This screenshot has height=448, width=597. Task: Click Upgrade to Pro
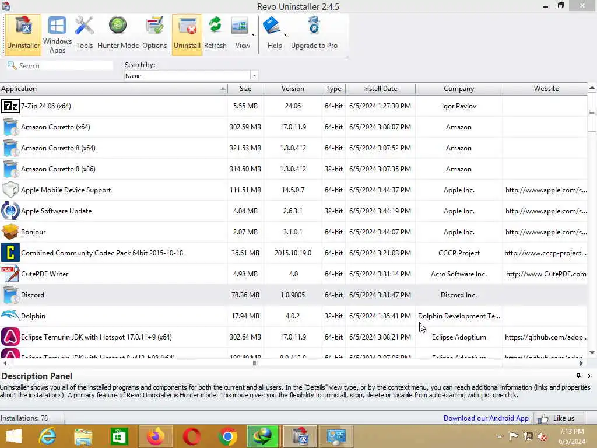(314, 34)
